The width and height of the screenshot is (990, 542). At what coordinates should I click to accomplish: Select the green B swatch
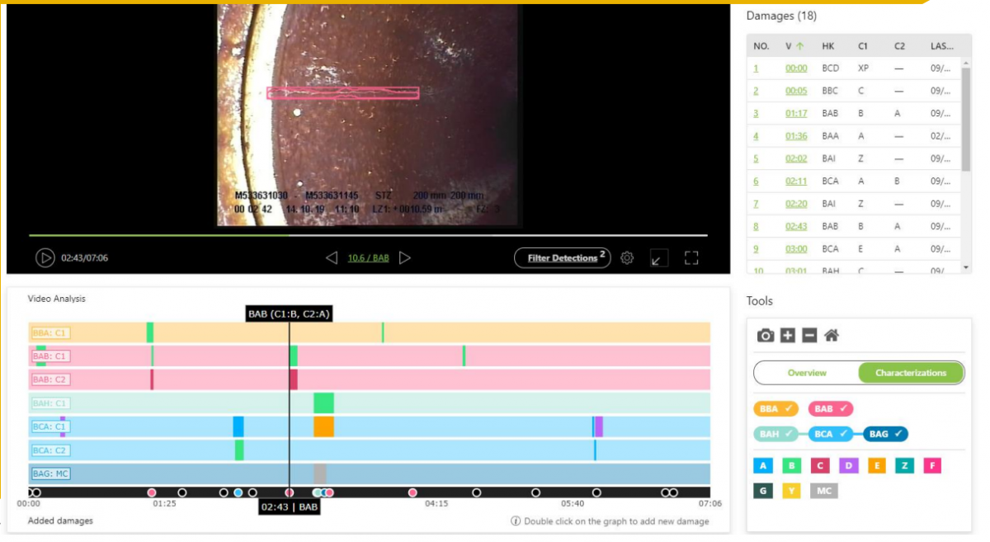pos(791,466)
